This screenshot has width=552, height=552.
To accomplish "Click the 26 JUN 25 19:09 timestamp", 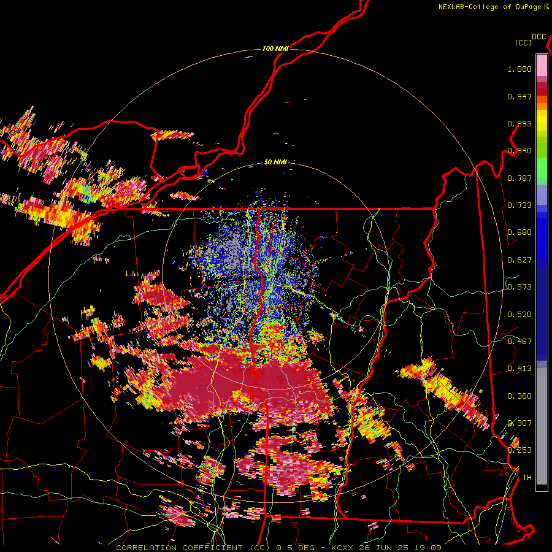I will coord(401,548).
